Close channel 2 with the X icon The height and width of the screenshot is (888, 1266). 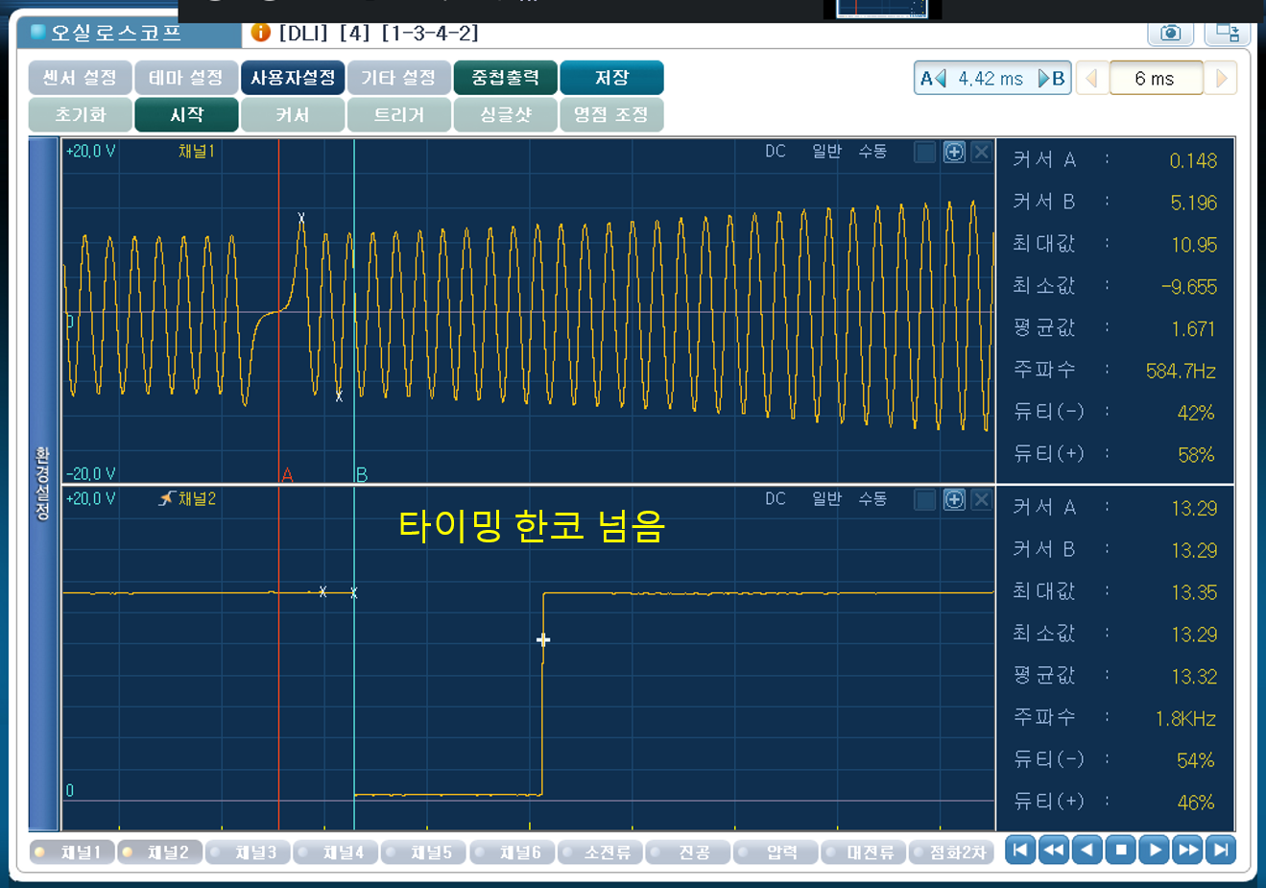[x=981, y=499]
